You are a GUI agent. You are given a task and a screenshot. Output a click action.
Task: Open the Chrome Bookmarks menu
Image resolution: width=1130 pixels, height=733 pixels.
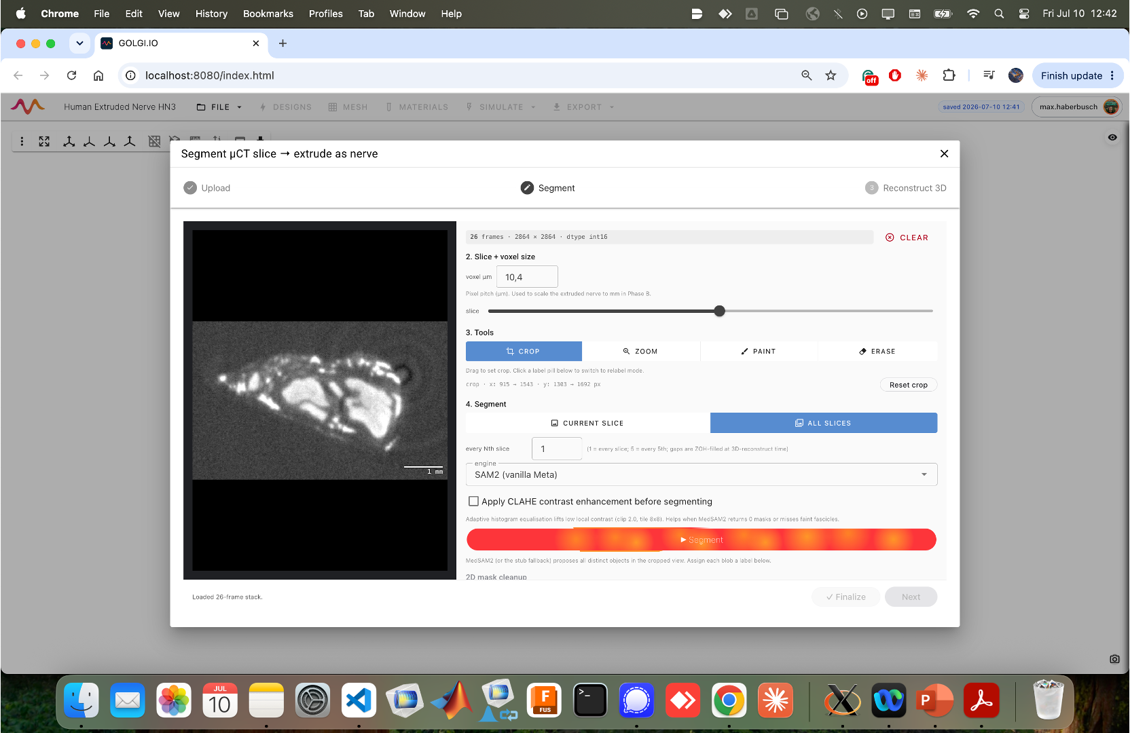268,14
